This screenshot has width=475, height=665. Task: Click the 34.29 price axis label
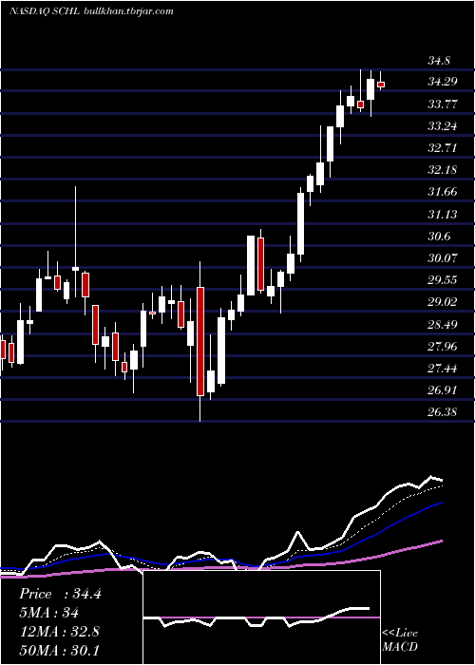coord(443,81)
